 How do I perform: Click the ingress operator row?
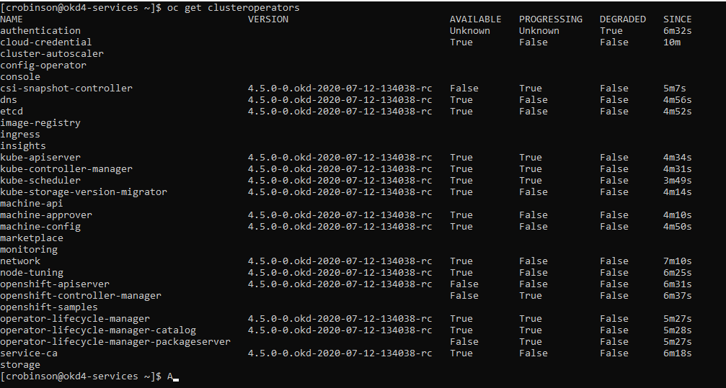tap(20, 135)
